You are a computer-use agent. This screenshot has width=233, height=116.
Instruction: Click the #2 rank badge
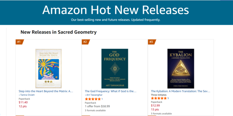click(x=86, y=42)
